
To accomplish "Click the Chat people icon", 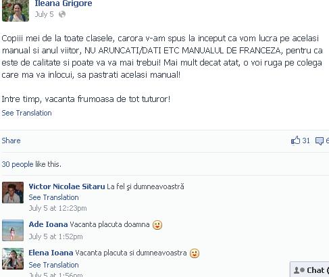I will (x=299, y=270).
